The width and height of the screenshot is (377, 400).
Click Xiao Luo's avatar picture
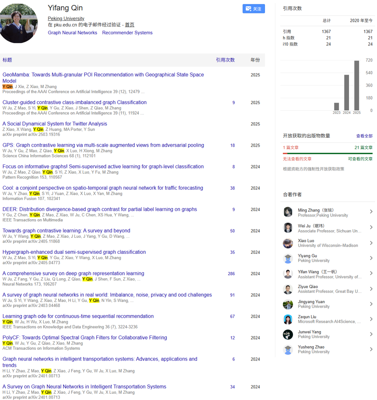point(288,243)
